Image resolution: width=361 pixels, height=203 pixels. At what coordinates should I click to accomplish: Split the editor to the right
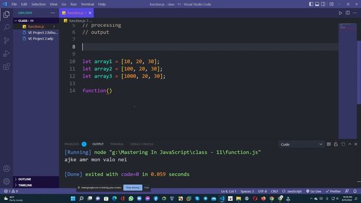tap(347, 13)
